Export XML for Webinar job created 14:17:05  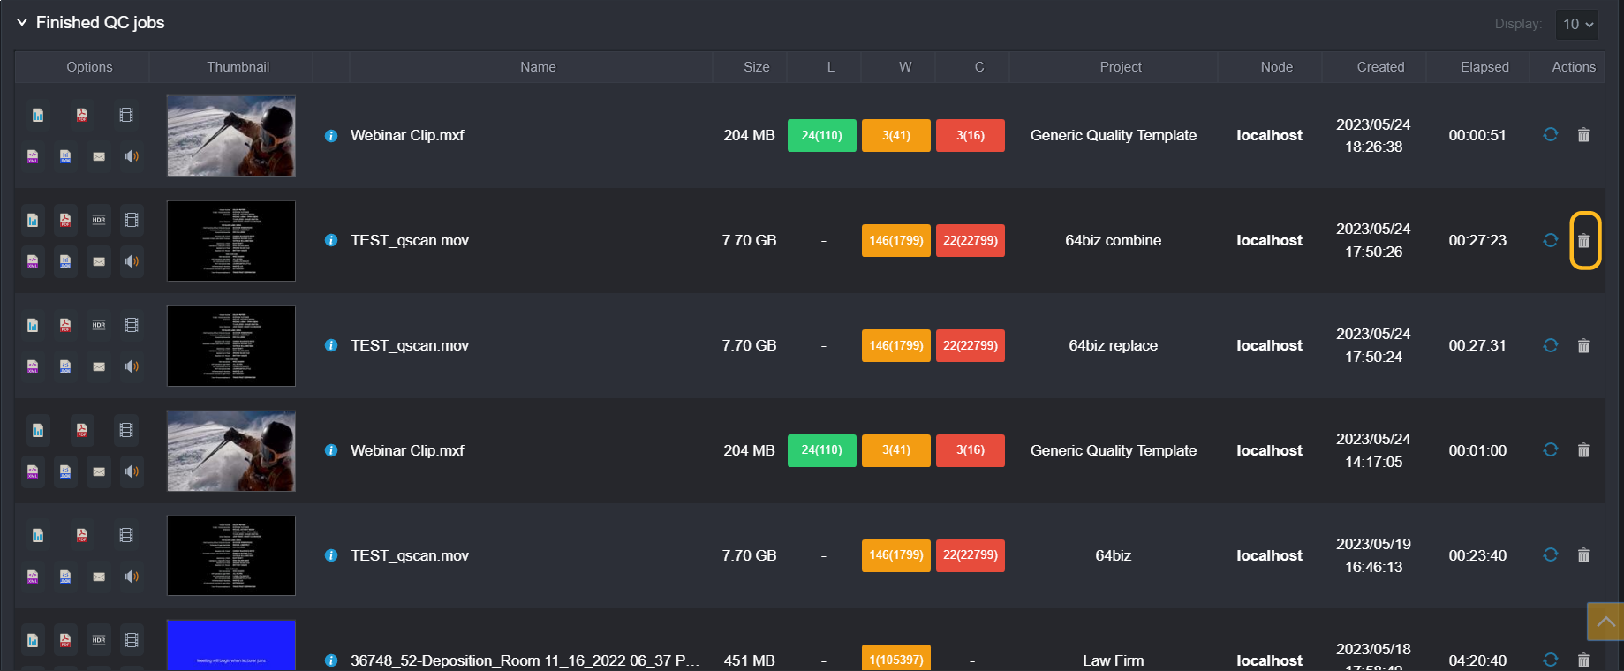[x=33, y=471]
